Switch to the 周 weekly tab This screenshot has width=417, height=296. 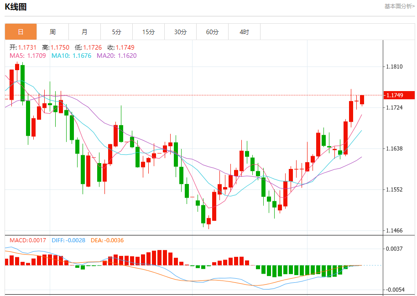click(x=52, y=32)
